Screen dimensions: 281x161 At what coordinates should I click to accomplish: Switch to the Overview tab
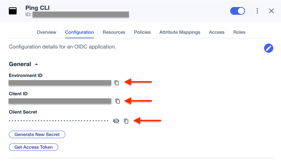[46, 32]
